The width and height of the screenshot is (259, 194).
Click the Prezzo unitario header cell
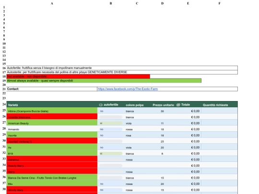pos(163,105)
